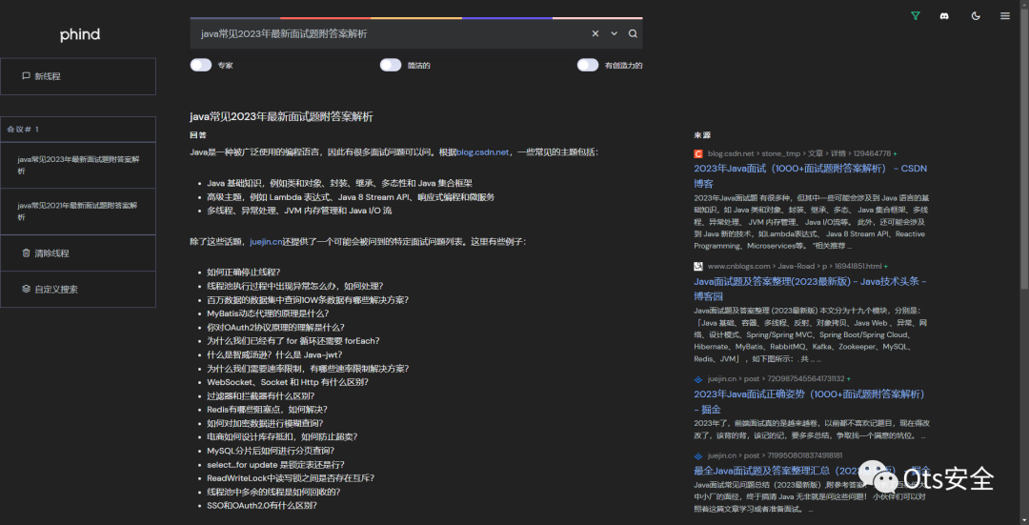Image resolution: width=1029 pixels, height=525 pixels.
Task: Click the answer heading java常见2023年最新面试题附答案解析
Action: point(281,117)
